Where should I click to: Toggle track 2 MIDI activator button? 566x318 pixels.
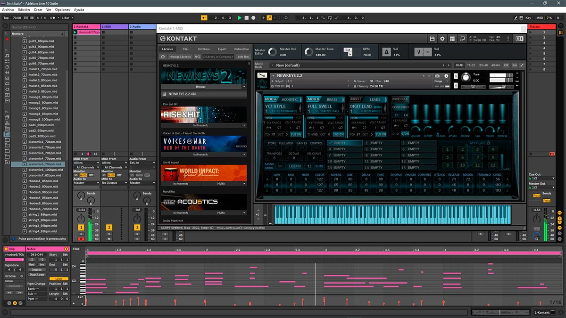click(x=109, y=228)
